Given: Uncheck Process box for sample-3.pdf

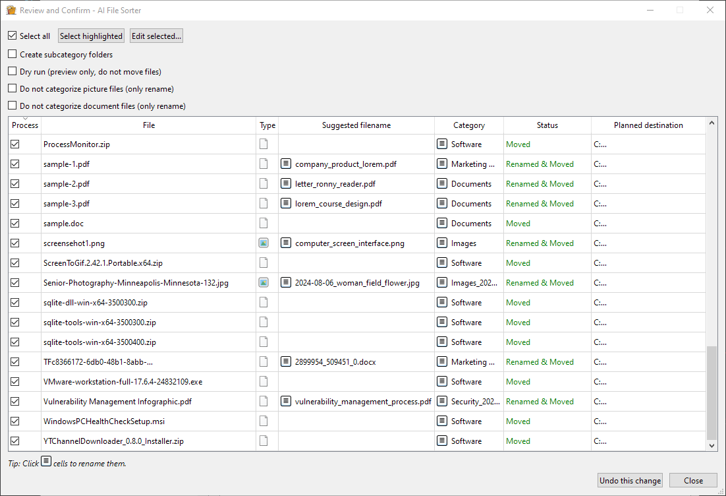Looking at the screenshot, I should click(x=15, y=204).
